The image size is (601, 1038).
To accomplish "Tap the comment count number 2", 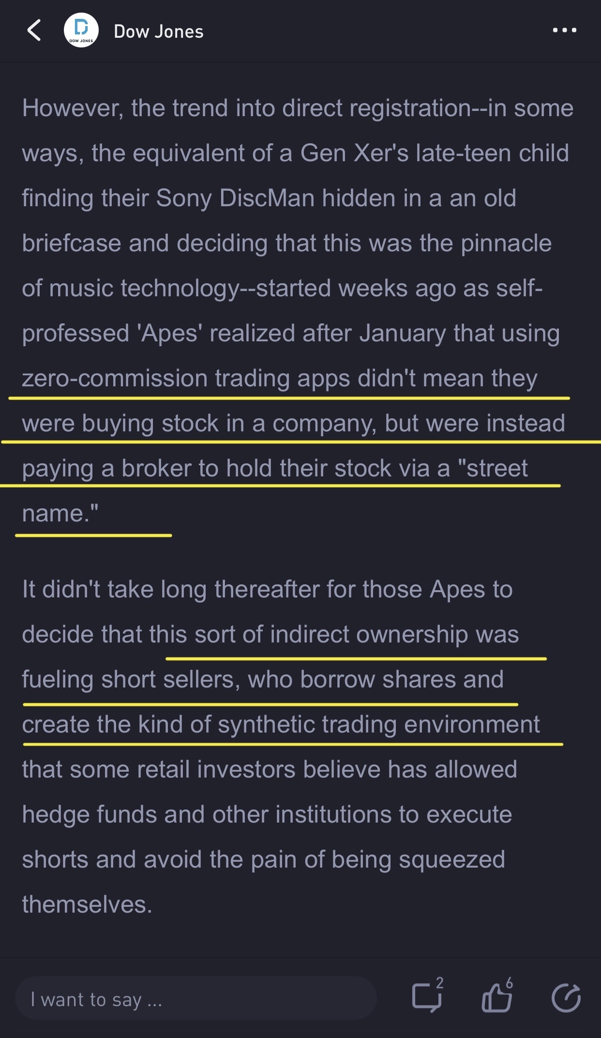I will [439, 982].
